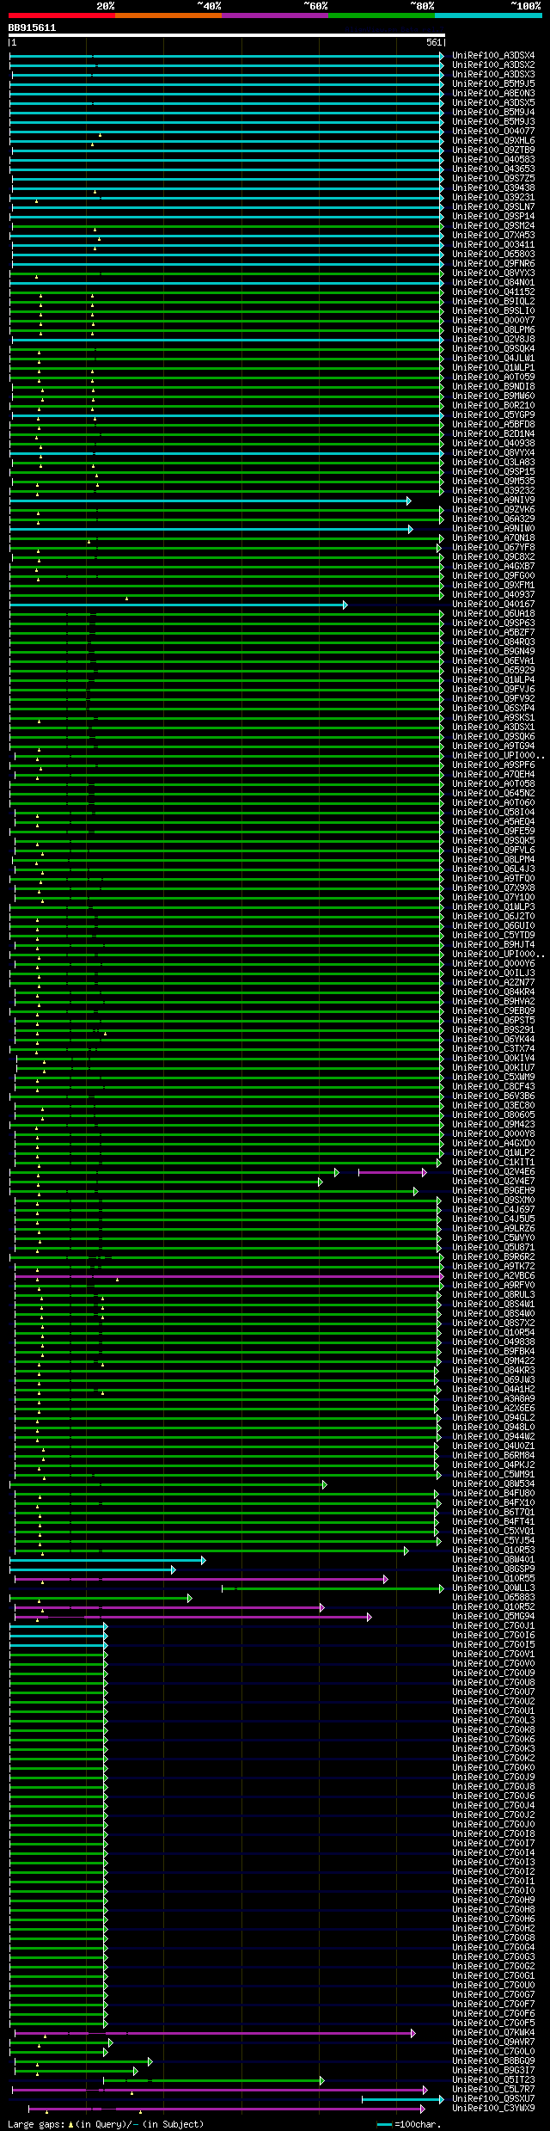Click the red segment of the identity color legend

click(x=61, y=15)
